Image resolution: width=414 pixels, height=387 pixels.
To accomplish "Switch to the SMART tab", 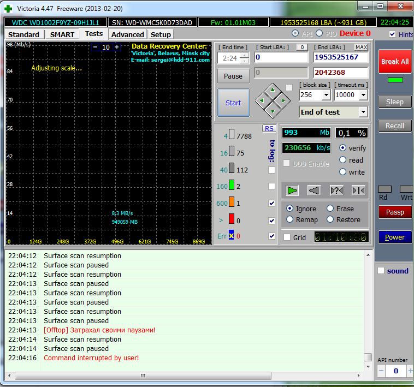I will point(62,34).
